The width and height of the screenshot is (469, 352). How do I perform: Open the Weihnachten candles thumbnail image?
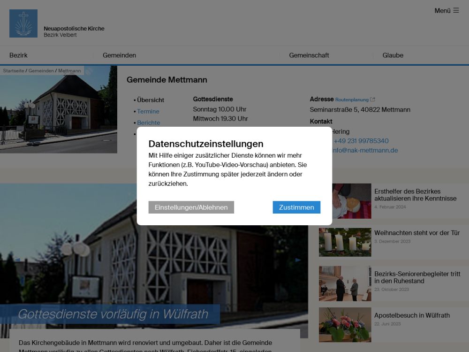(345, 242)
